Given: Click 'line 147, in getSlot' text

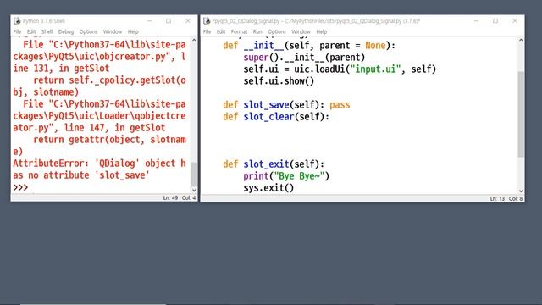Looking at the screenshot, I should 115,128.
